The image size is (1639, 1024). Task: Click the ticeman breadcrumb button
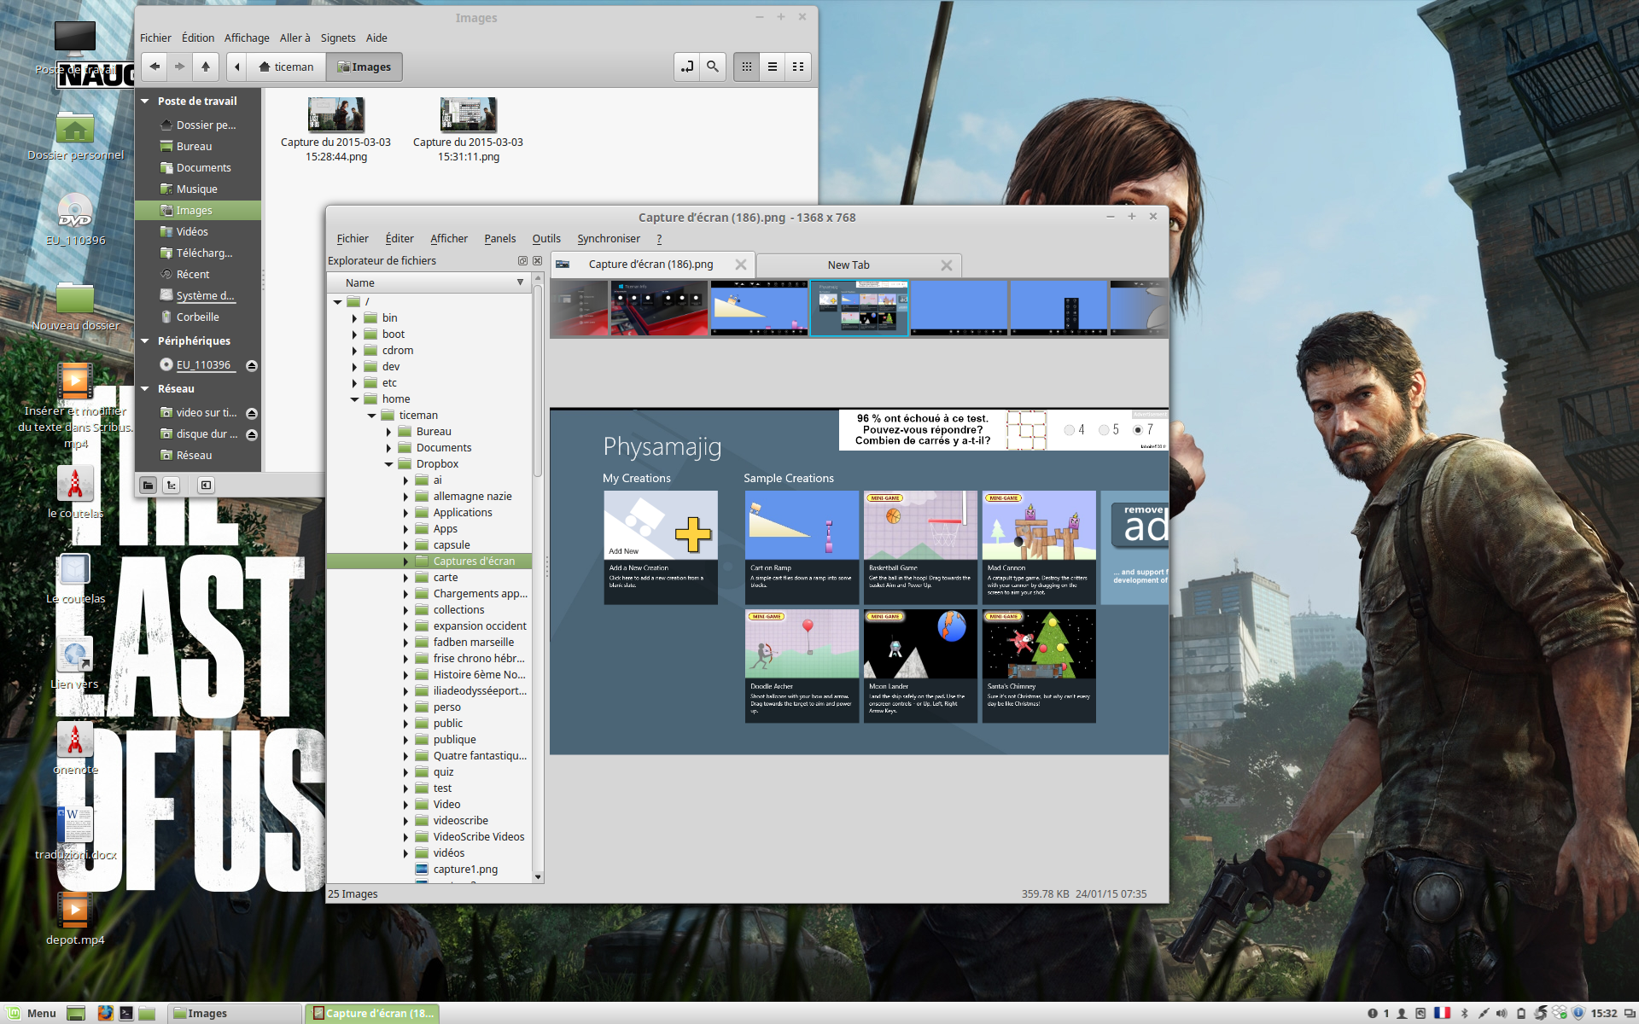[287, 67]
